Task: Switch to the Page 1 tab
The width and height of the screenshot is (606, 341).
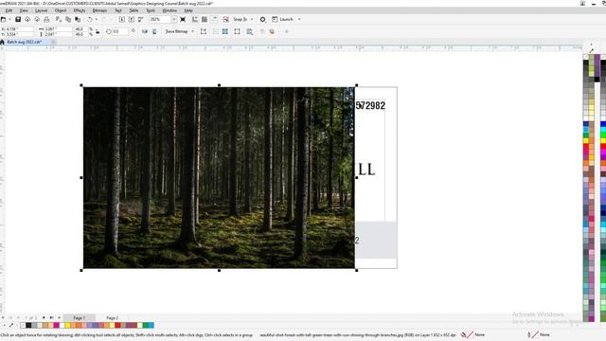Action: [79, 318]
